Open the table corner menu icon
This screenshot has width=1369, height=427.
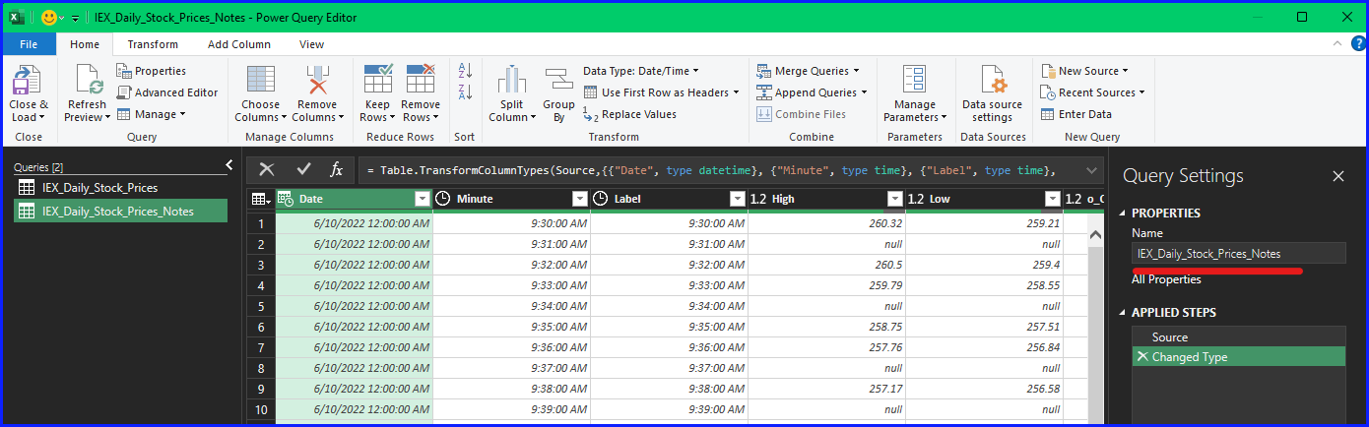click(x=261, y=199)
